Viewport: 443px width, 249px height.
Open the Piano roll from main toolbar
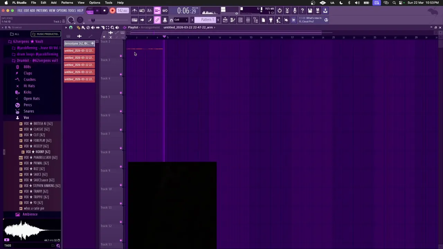point(233,20)
